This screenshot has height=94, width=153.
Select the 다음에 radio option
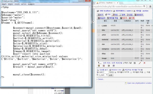[x=145, y=72]
